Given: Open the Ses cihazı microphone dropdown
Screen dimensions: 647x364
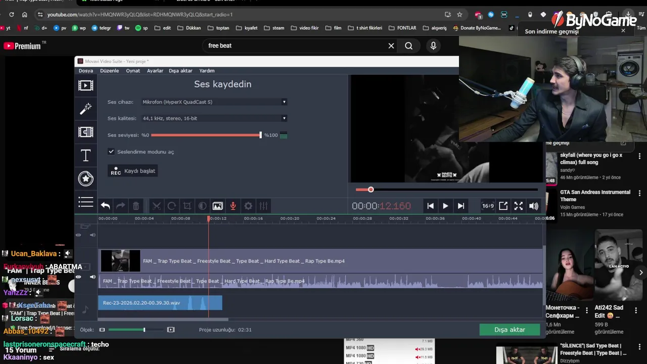Looking at the screenshot, I should pyautogui.click(x=214, y=102).
